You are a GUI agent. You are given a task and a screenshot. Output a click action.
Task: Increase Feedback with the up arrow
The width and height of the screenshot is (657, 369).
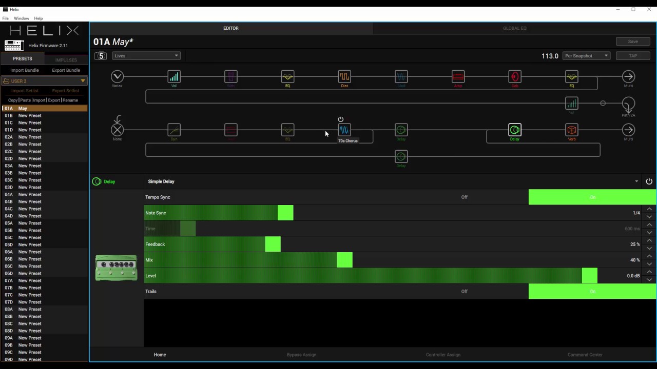(649, 240)
